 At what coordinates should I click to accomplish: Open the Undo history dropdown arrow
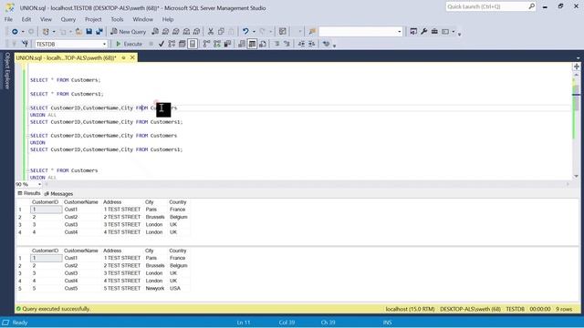click(254, 32)
